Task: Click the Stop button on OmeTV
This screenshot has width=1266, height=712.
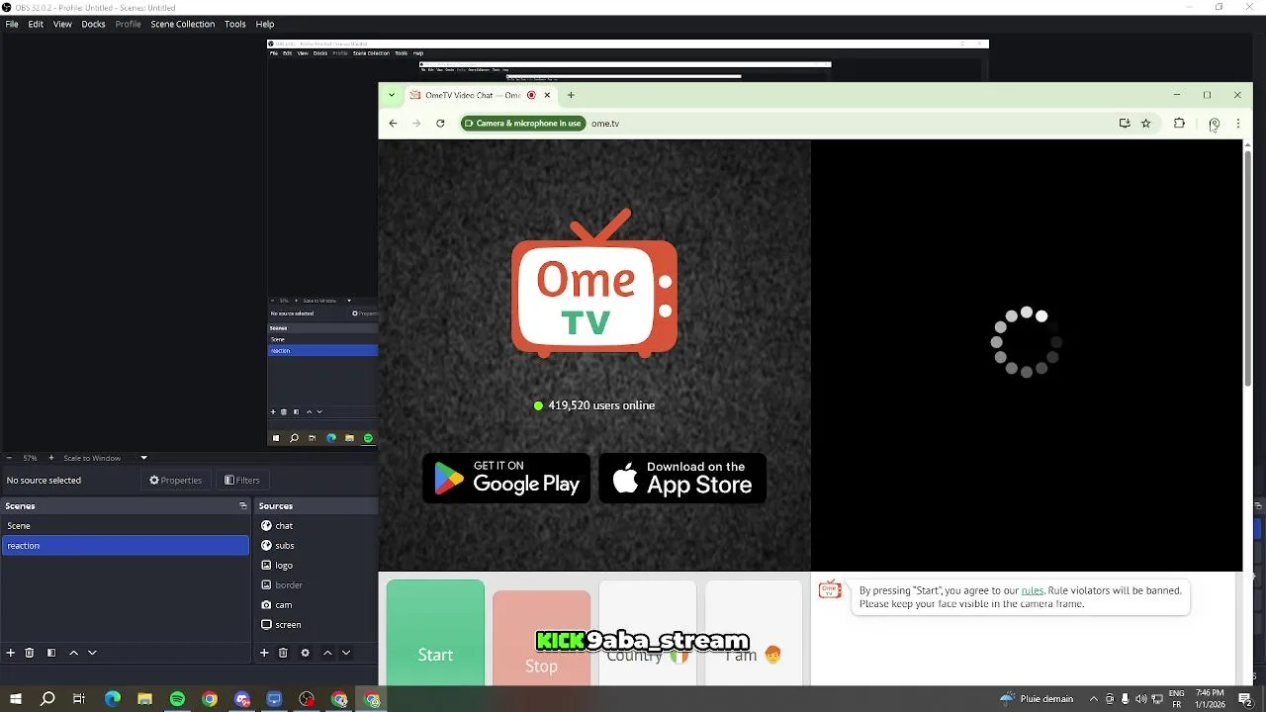Action: [x=541, y=639]
